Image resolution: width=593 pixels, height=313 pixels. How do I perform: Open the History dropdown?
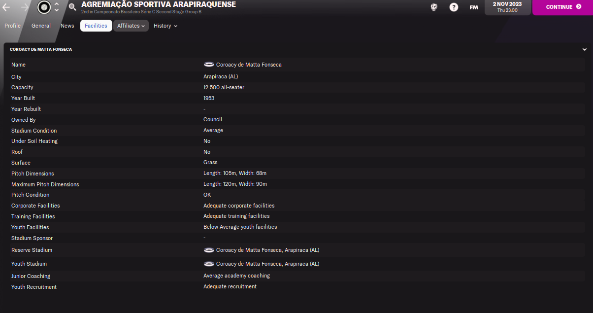165,26
